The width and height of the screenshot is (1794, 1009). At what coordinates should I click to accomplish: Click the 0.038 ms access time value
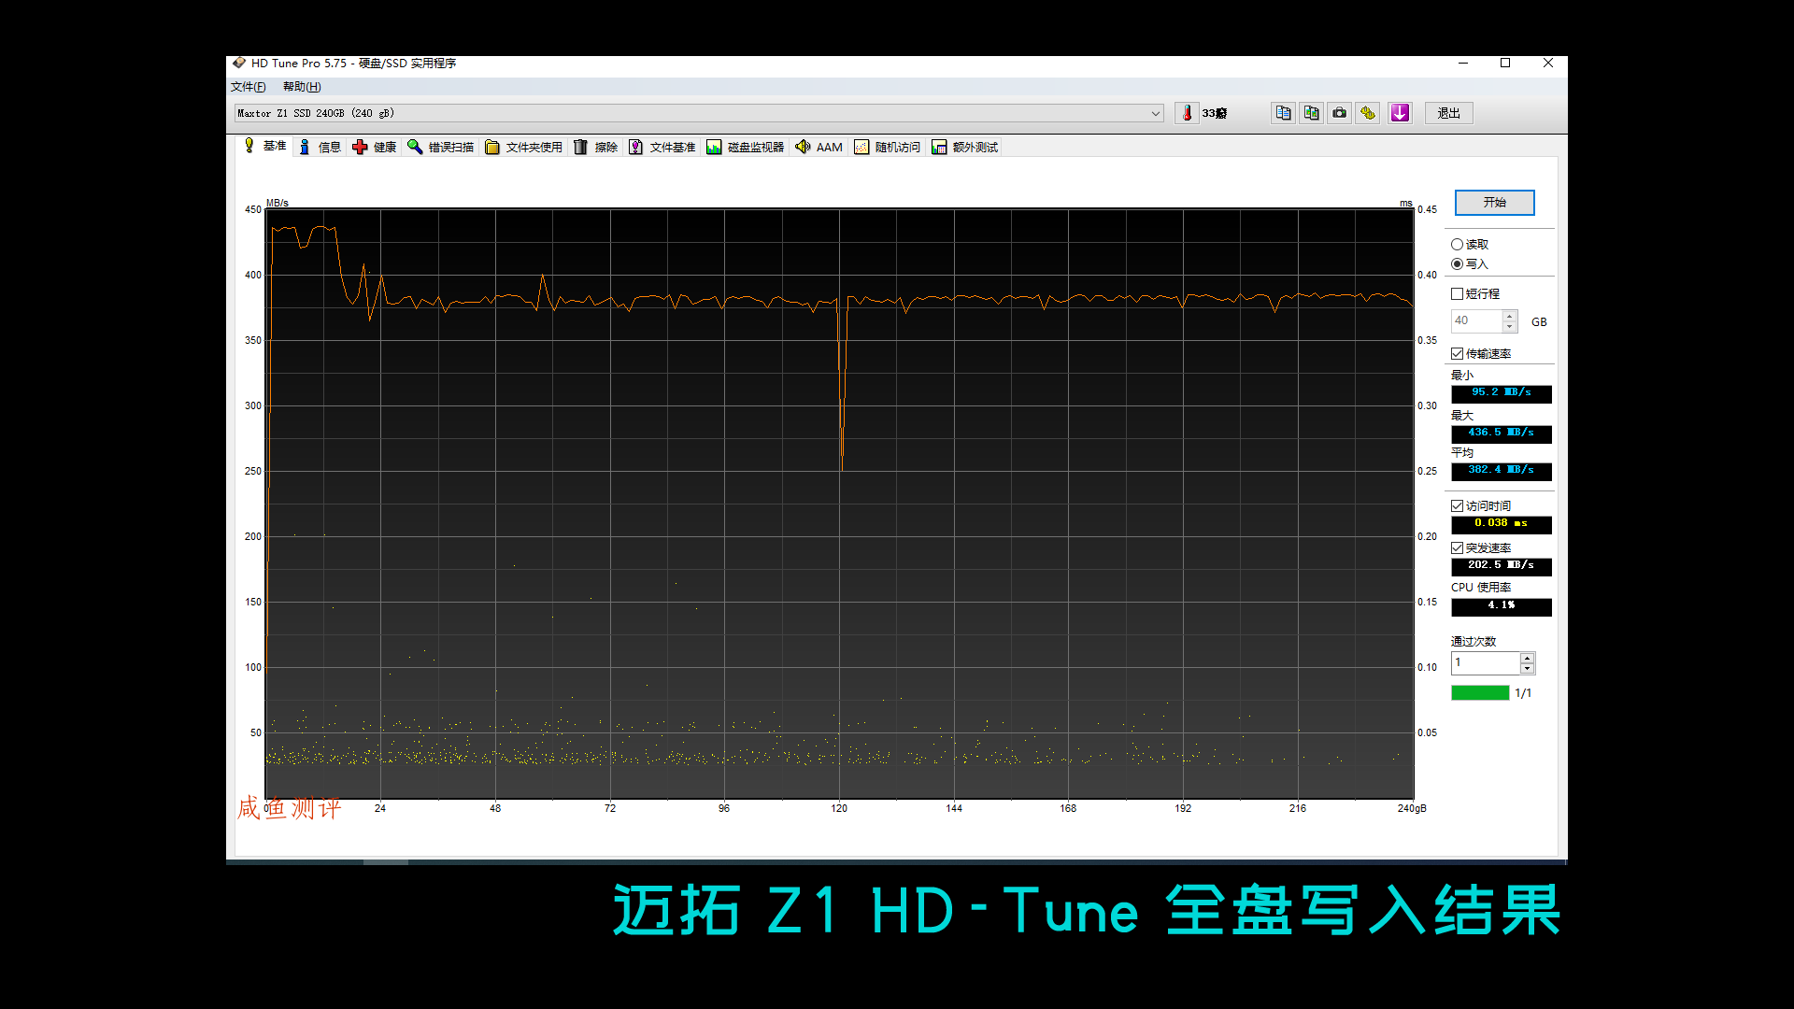[1502, 524]
